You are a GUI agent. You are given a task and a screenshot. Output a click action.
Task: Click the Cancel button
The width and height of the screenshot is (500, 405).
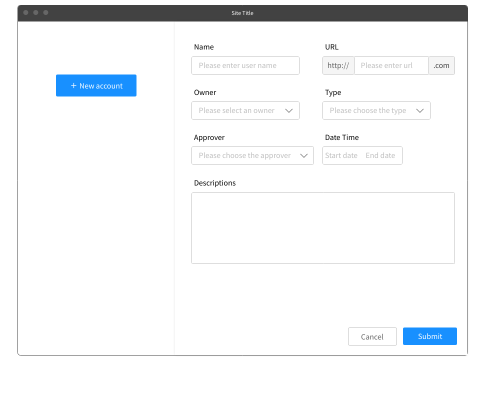[x=372, y=336]
